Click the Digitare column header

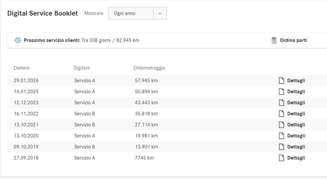(82, 68)
